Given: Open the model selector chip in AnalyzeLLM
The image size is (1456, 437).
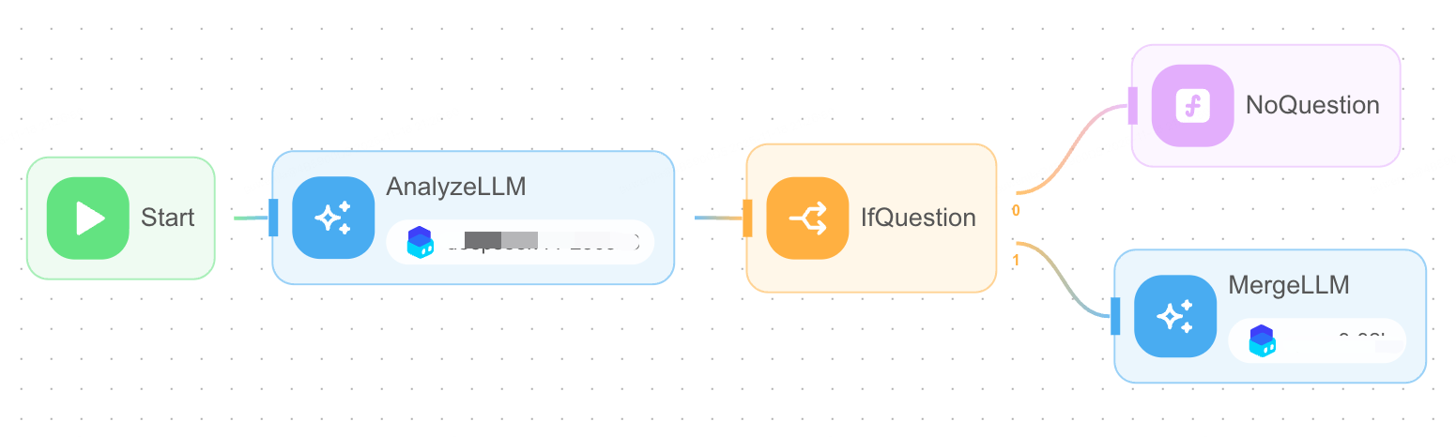Looking at the screenshot, I should [x=520, y=242].
